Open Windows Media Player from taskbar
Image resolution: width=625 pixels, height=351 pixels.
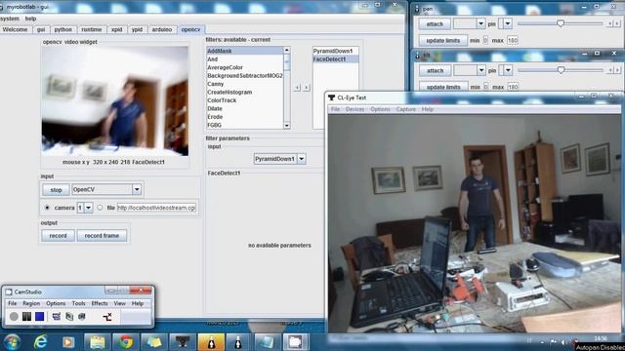(68, 342)
